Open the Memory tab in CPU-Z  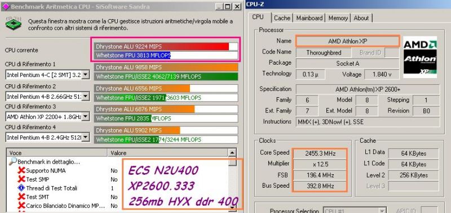[338, 18]
